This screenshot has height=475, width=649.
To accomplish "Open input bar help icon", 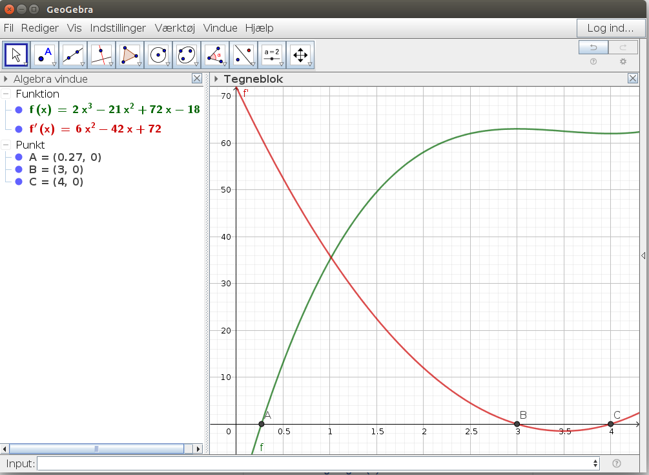I will [616, 463].
